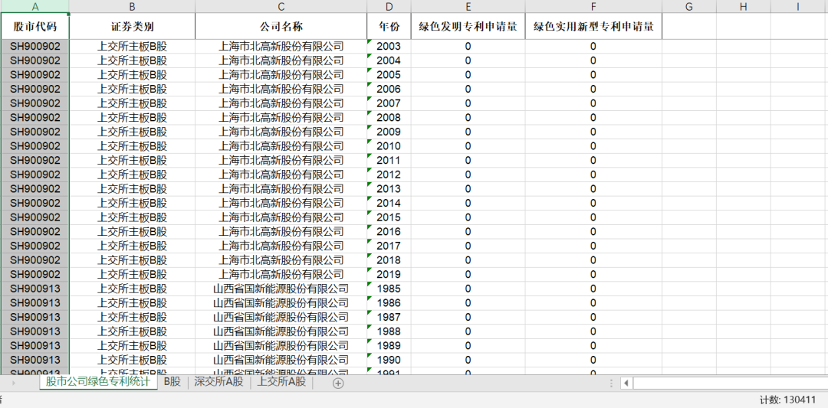Click the 年份 header cell
The height and width of the screenshot is (408, 828).
point(389,26)
